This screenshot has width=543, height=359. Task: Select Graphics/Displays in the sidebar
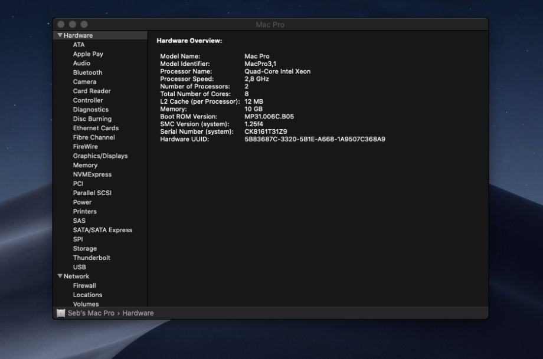(100, 156)
